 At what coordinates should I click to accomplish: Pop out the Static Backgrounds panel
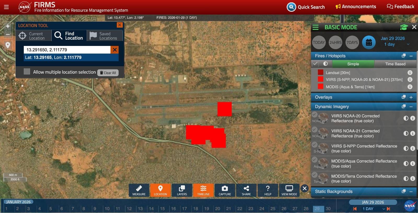tap(404, 191)
